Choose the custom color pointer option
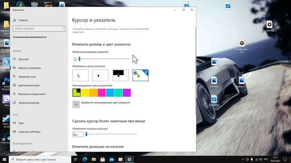 pyautogui.click(x=140, y=76)
